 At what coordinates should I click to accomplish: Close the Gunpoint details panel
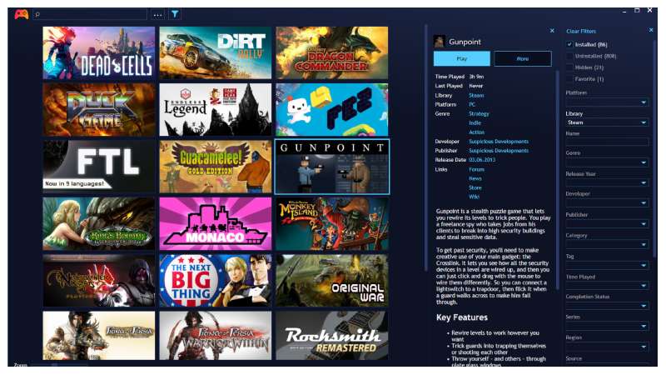tap(552, 31)
